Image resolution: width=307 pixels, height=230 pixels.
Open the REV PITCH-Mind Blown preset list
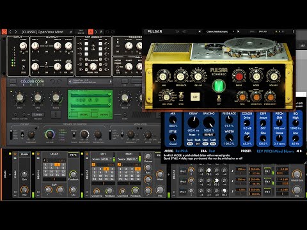[275, 151]
